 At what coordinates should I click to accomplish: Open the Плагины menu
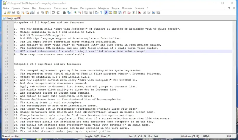tap(127, 8)
